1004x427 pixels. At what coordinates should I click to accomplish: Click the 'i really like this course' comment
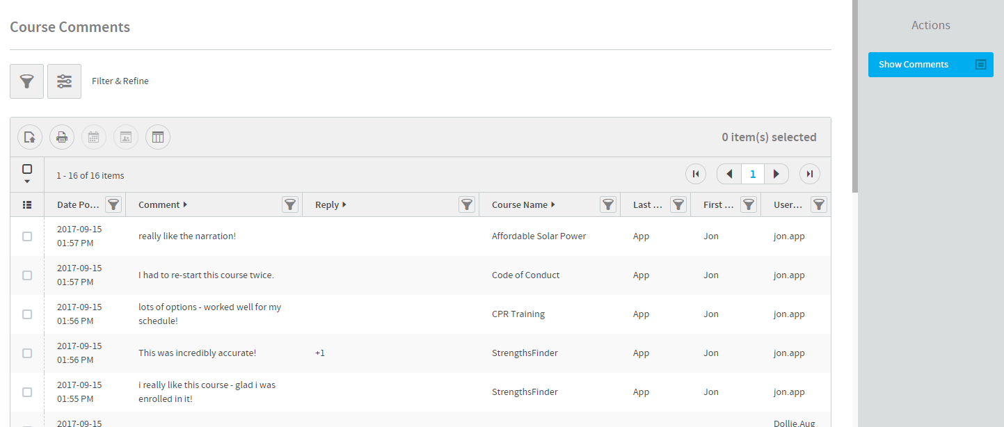[207, 392]
